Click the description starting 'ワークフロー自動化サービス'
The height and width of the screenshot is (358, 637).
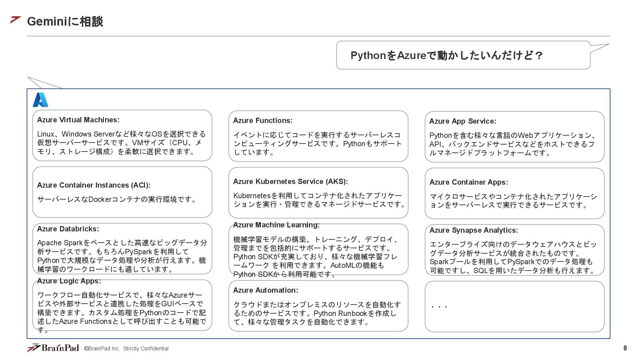(x=122, y=312)
